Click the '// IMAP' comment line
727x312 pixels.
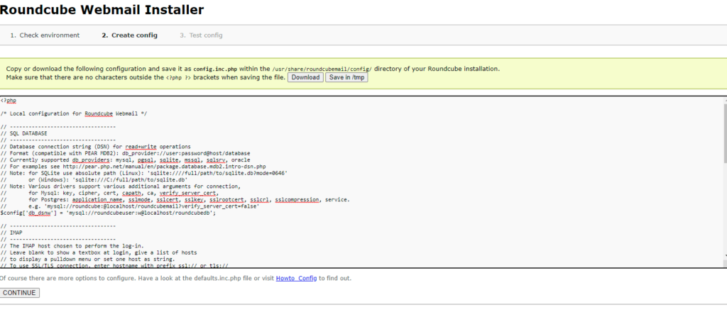[x=11, y=233]
